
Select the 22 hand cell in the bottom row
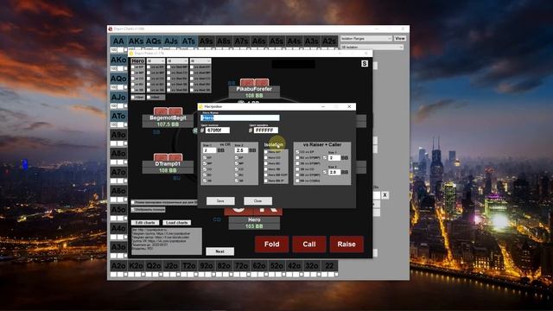329,265
